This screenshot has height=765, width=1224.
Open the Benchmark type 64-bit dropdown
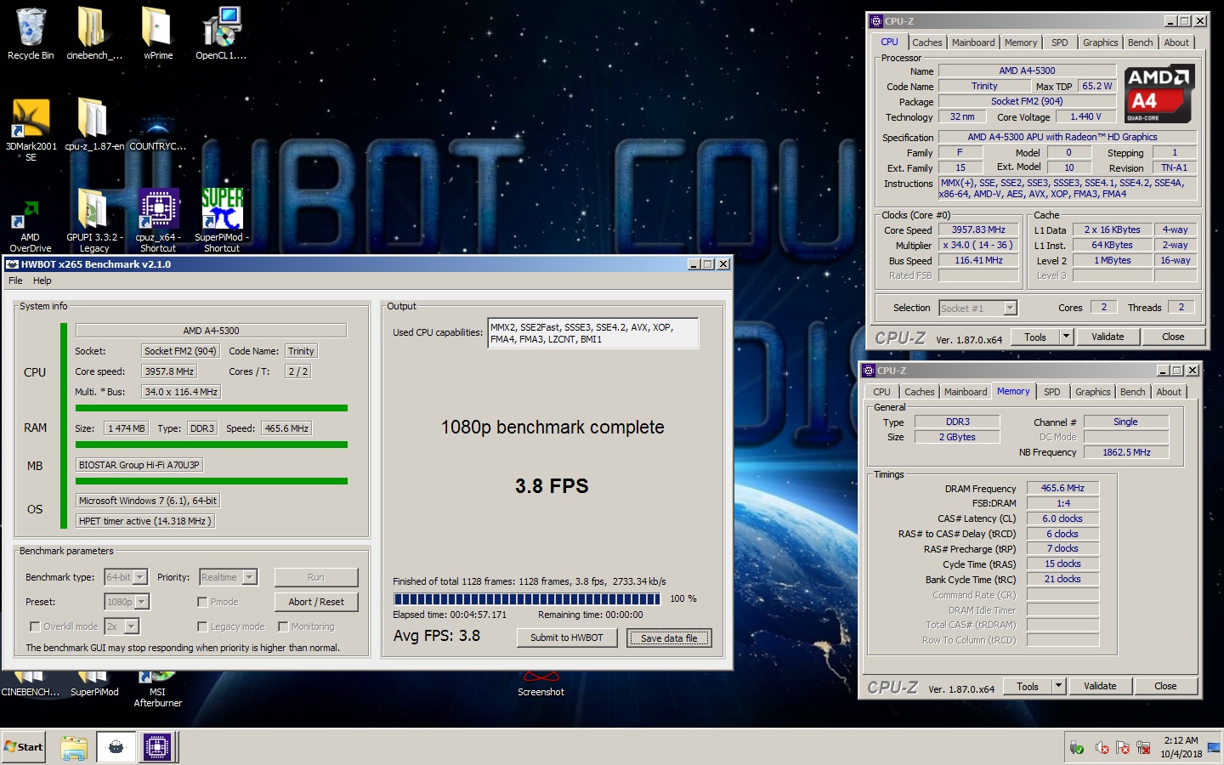click(126, 577)
